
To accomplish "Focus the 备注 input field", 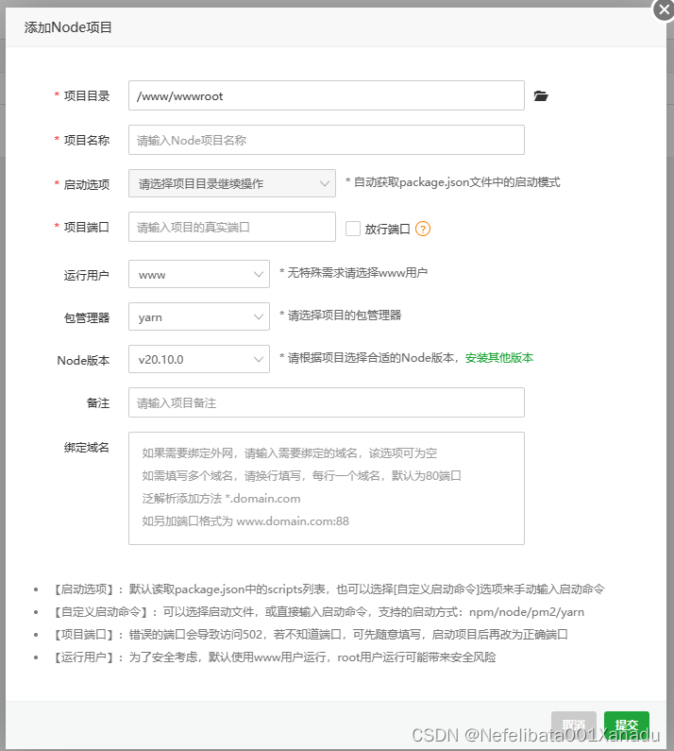I will click(327, 402).
